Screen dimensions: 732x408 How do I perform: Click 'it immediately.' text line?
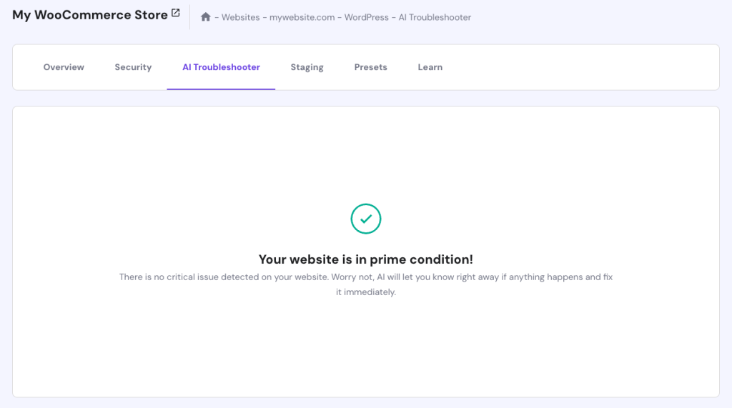click(366, 292)
